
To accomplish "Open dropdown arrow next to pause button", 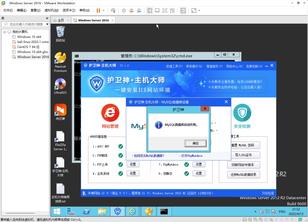I will (104, 11).
